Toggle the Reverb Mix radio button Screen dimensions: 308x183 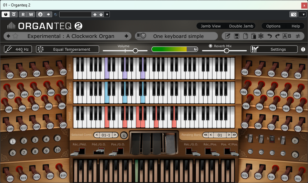210,46
